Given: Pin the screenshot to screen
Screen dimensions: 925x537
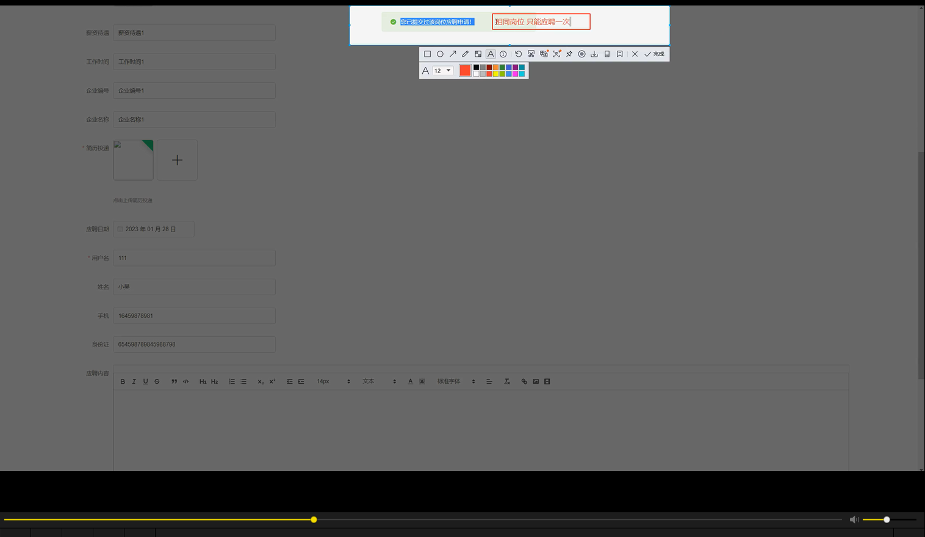Looking at the screenshot, I should pos(569,54).
